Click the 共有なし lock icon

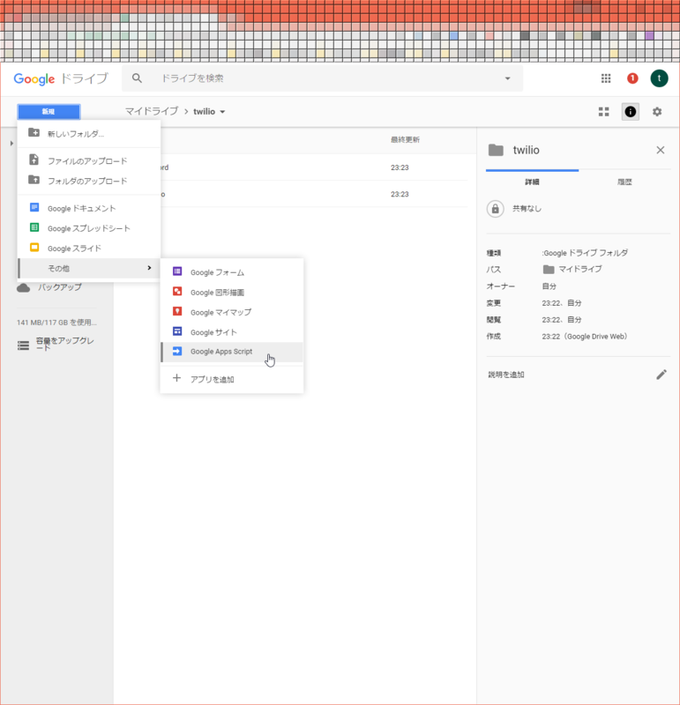tap(495, 209)
